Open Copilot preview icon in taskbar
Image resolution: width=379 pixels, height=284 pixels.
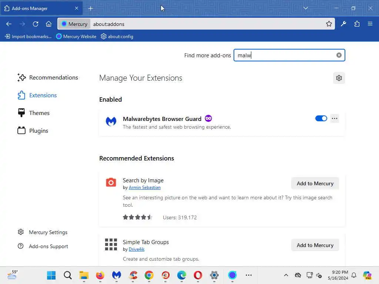368,275
